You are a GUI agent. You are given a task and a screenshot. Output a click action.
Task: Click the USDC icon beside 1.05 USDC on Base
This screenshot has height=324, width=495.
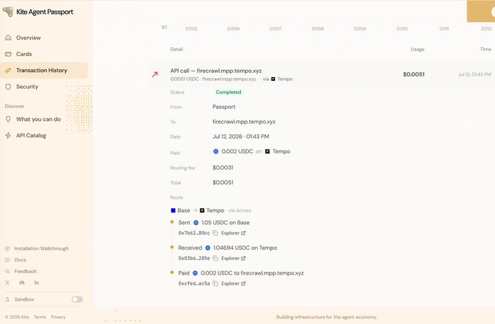(x=196, y=223)
